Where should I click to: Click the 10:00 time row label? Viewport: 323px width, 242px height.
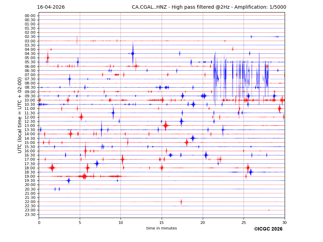(30, 100)
